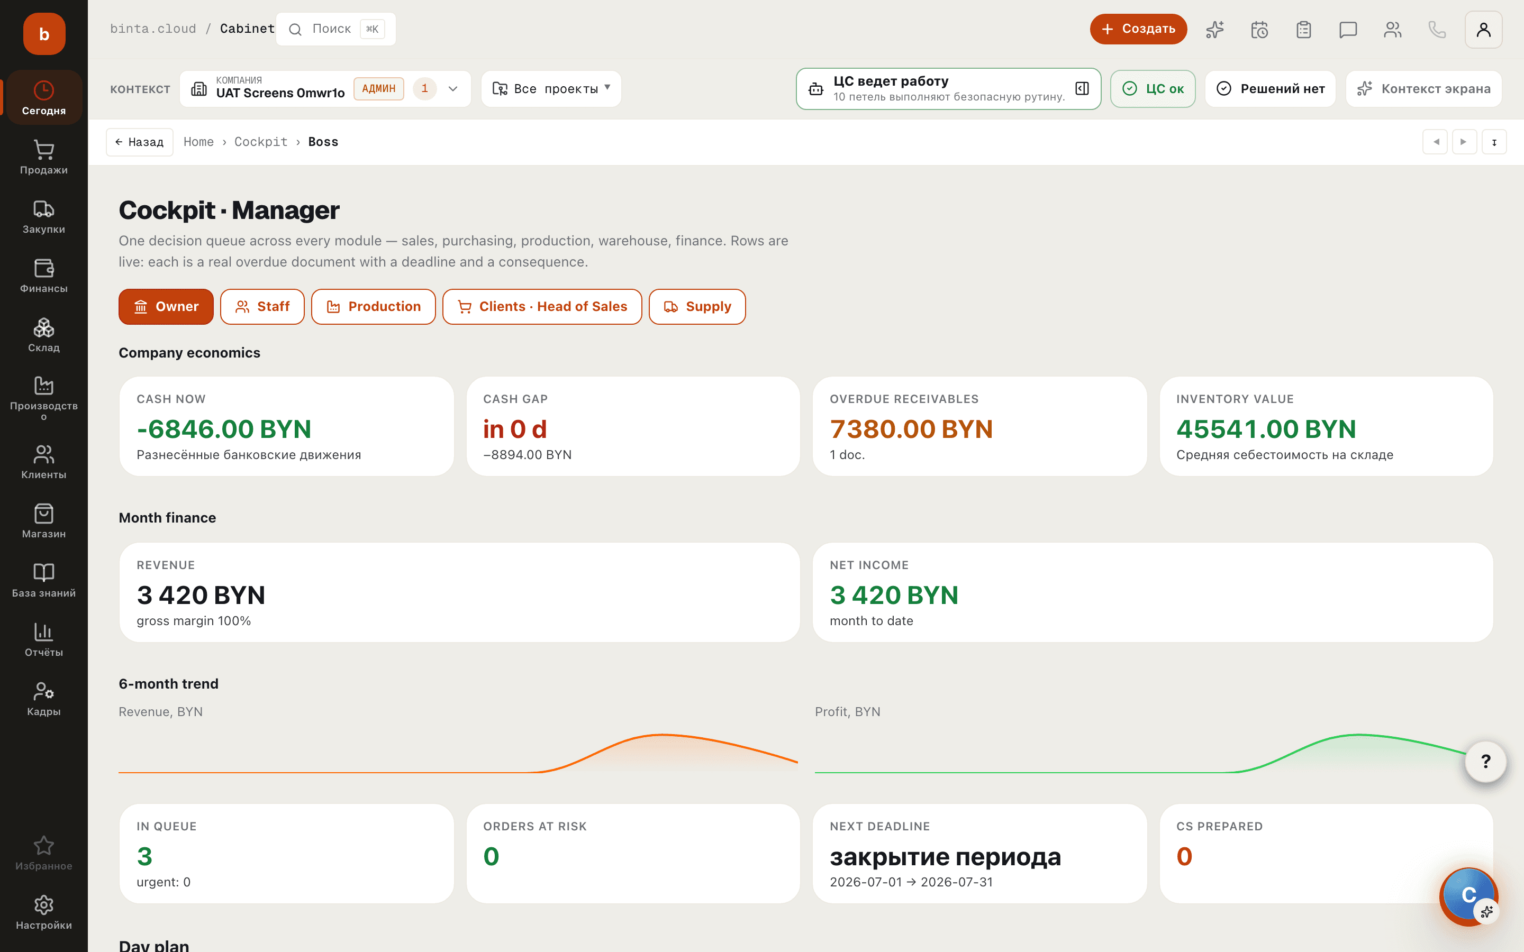
Task: Open the CS Prepared card
Action: [1326, 854]
